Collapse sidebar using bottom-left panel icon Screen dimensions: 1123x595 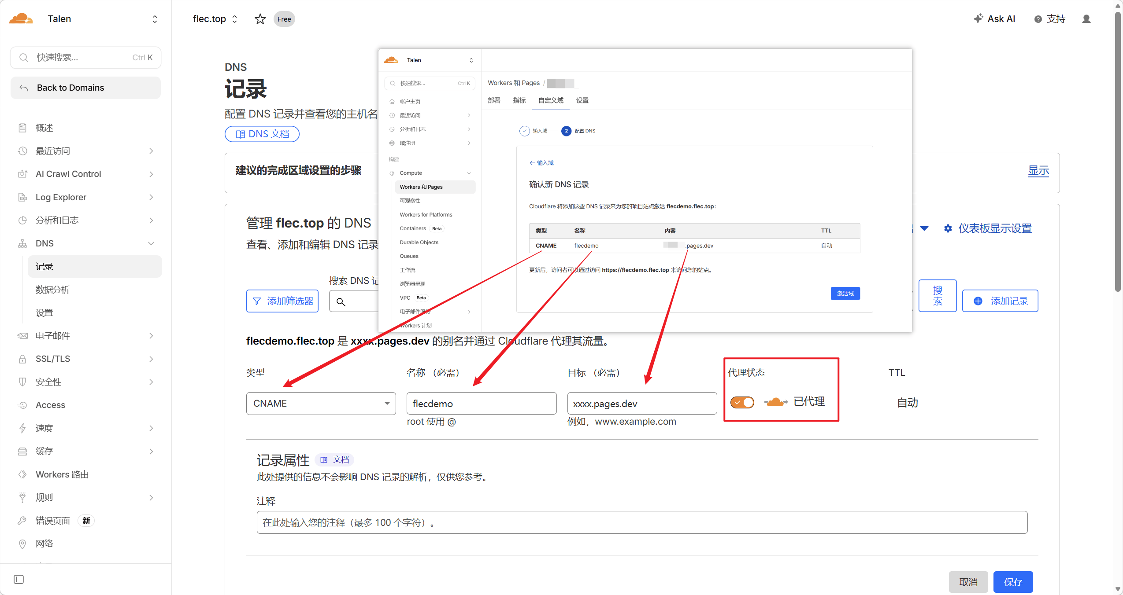(19, 579)
